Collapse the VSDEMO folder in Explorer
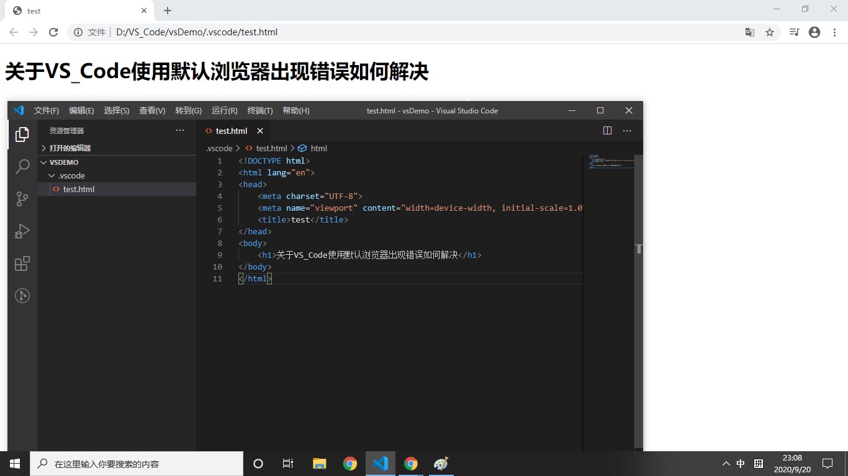The image size is (848, 476). (x=44, y=162)
